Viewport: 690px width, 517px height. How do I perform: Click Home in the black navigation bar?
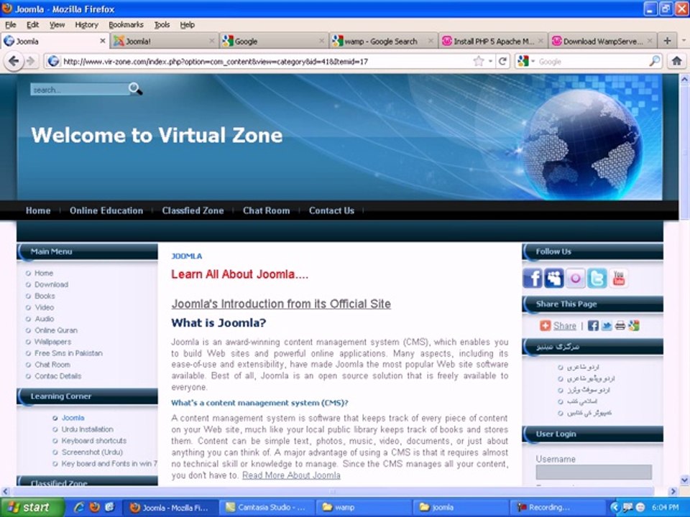[38, 210]
